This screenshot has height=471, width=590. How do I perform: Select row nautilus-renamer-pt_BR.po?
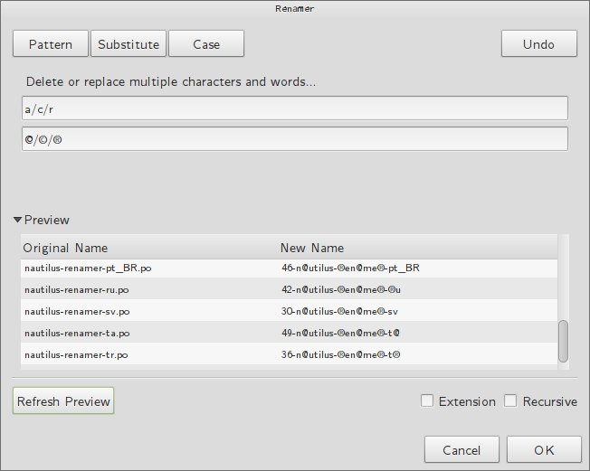click(x=289, y=268)
